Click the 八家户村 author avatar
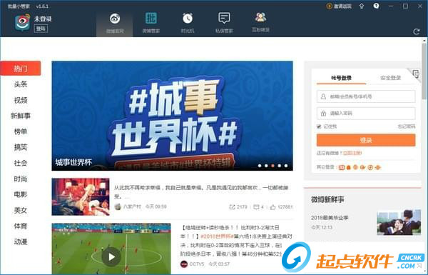Image resolution: width=428 pixels, height=275 pixels. click(118, 206)
